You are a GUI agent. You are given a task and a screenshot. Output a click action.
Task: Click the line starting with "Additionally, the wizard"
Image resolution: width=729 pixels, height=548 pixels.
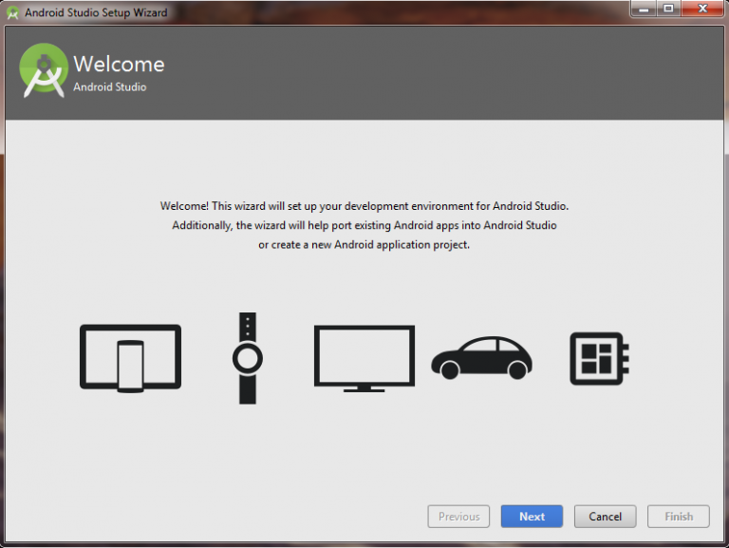[x=364, y=225]
